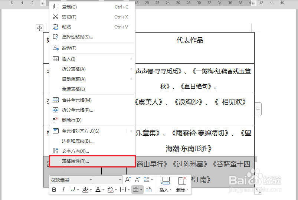
Task: Click the text 声声慢·寻寻觅觅》
Action: (159, 71)
